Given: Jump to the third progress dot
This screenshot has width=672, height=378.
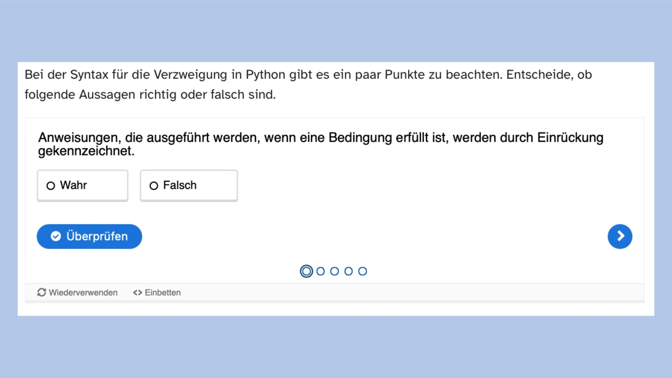Looking at the screenshot, I should [335, 271].
